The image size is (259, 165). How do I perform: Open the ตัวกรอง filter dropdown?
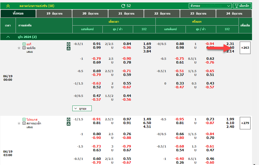pyautogui.click(x=210, y=6)
